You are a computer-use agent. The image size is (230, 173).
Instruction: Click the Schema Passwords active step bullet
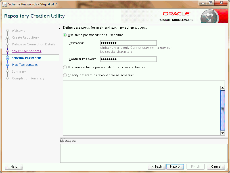click(7, 58)
